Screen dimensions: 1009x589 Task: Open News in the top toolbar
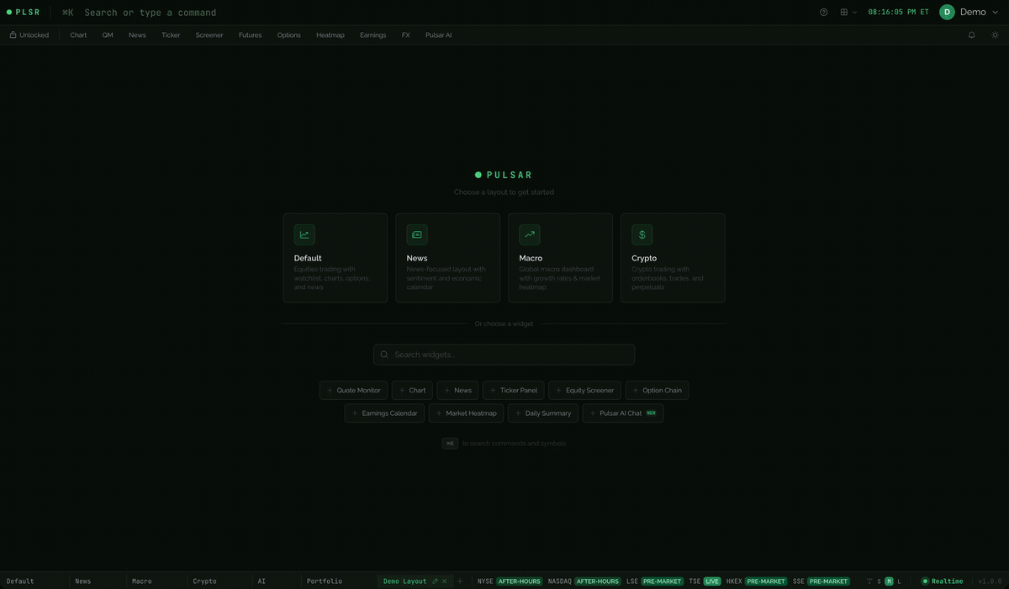point(137,35)
